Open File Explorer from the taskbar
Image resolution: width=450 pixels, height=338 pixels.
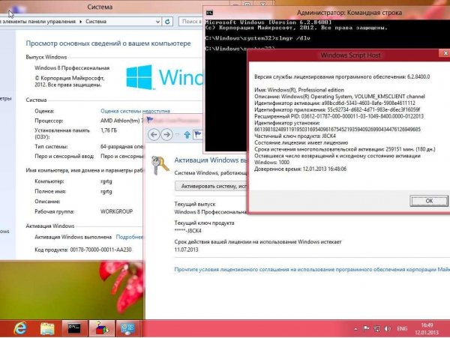(47, 328)
